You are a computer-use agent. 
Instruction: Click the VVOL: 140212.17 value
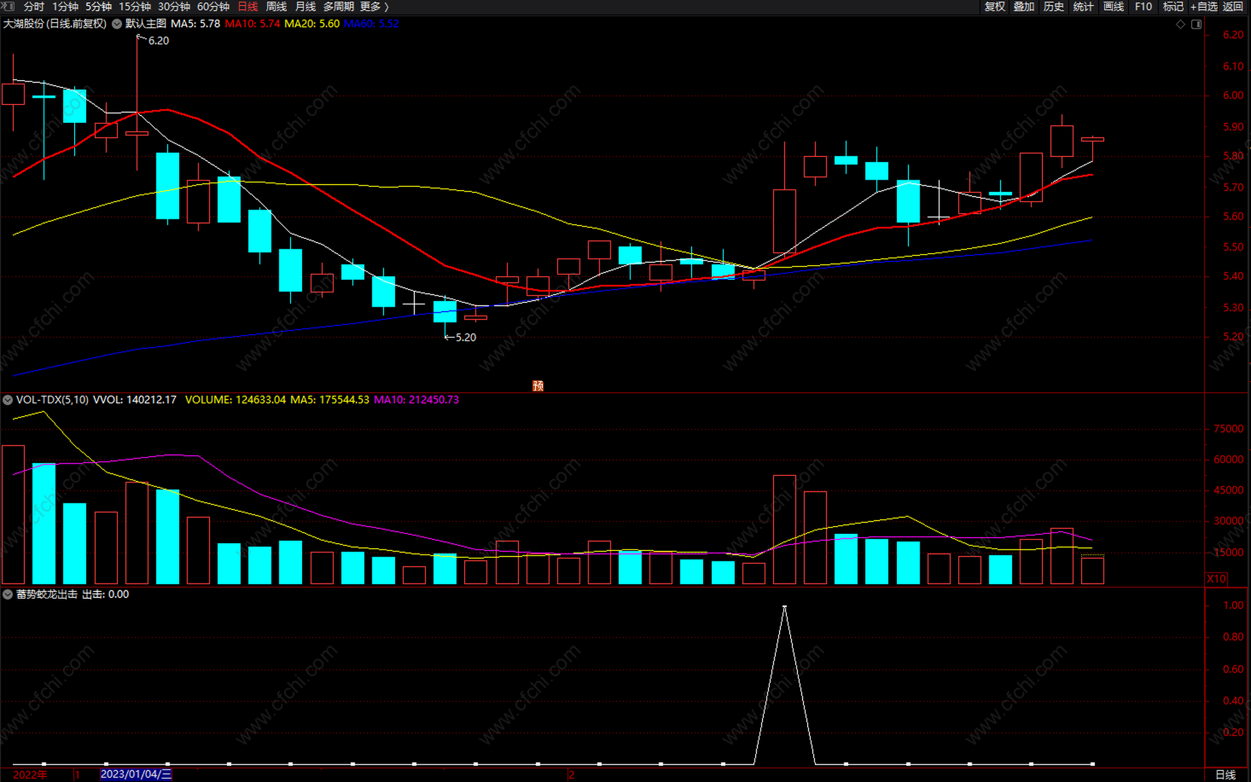[x=135, y=400]
